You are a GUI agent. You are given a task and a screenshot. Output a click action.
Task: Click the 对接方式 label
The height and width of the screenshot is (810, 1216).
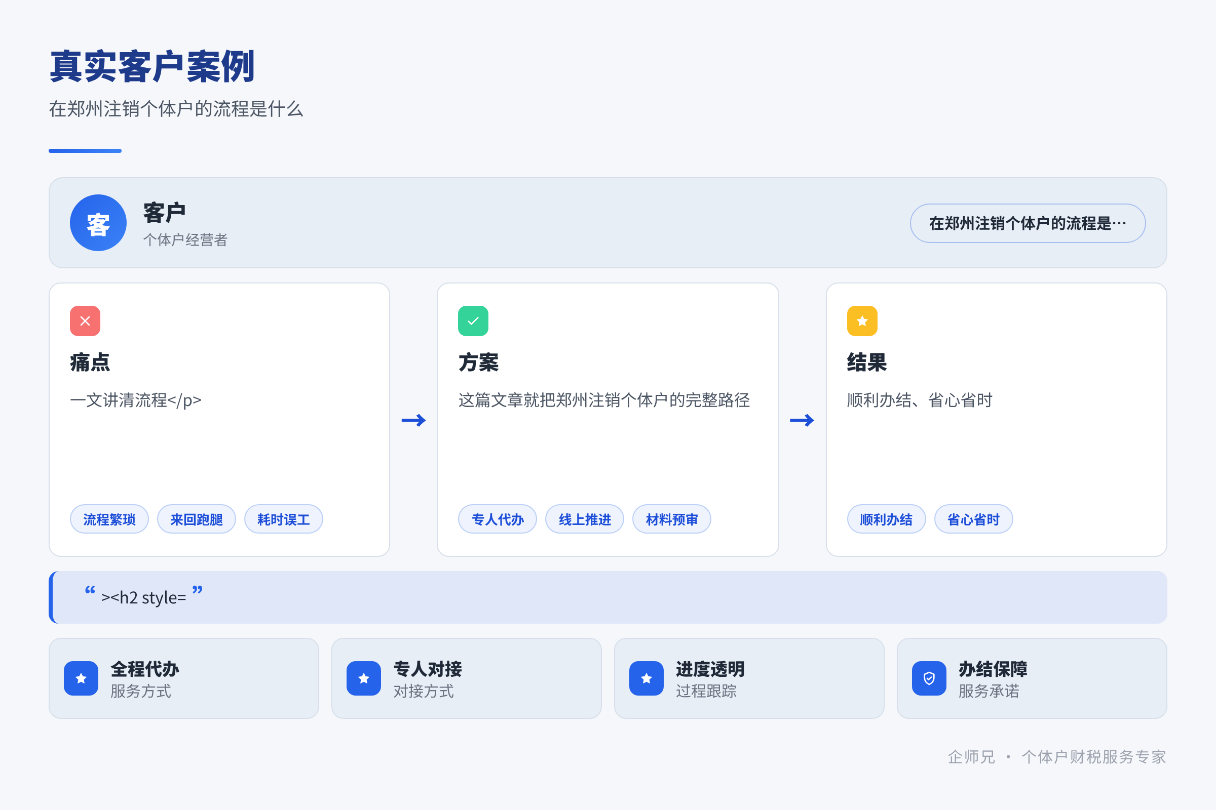click(x=424, y=691)
